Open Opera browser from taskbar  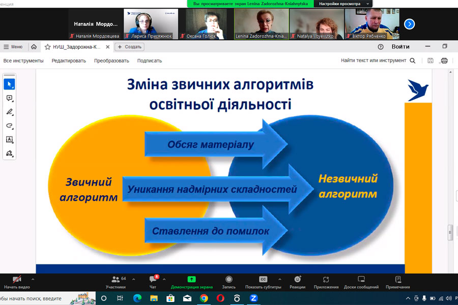coord(220,298)
